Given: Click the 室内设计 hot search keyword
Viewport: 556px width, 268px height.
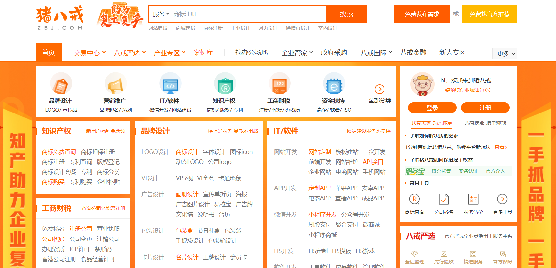Looking at the screenshot, I should [328, 28].
